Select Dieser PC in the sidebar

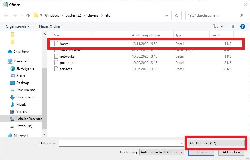[x=18, y=61]
